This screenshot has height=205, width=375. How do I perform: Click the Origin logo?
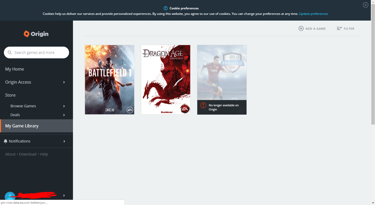click(36, 34)
